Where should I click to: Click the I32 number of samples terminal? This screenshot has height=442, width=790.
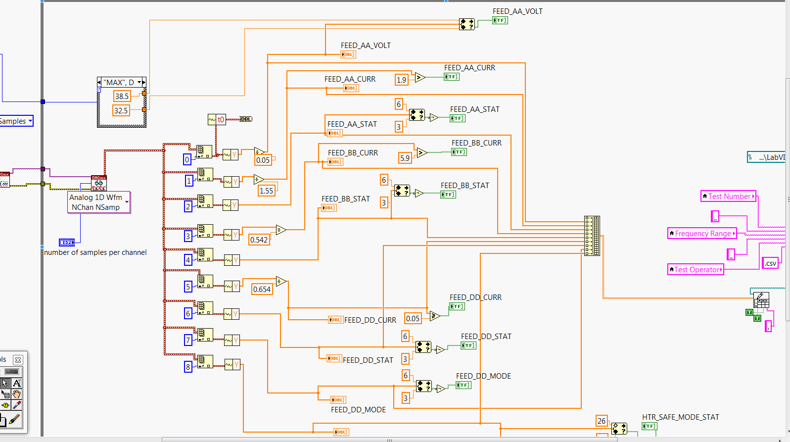tap(67, 243)
